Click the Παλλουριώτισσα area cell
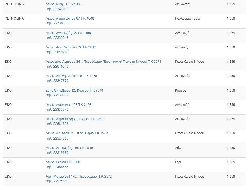 click(x=187, y=18)
